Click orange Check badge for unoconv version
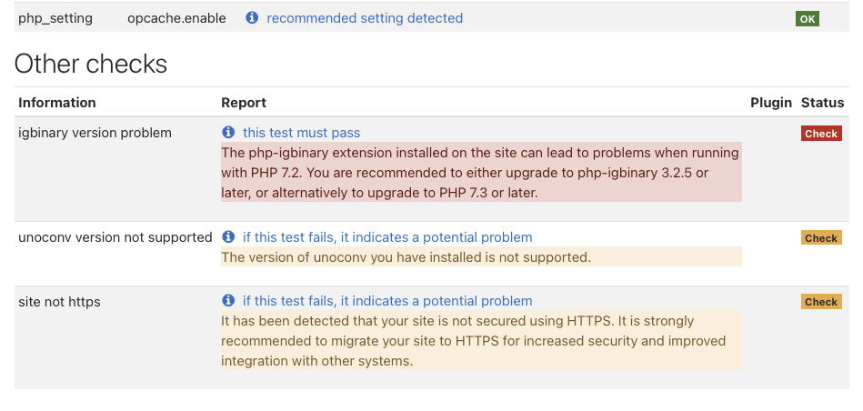 click(821, 238)
